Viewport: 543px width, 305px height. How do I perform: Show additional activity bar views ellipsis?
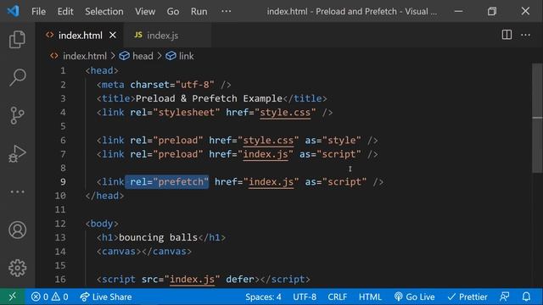(17, 192)
